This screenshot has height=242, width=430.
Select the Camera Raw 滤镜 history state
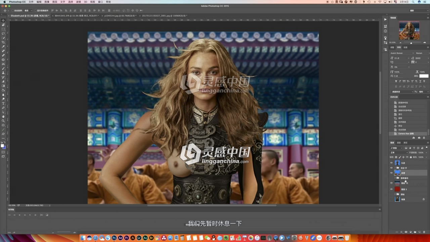(x=408, y=133)
